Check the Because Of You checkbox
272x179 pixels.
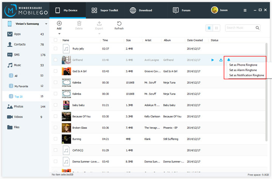(56, 116)
